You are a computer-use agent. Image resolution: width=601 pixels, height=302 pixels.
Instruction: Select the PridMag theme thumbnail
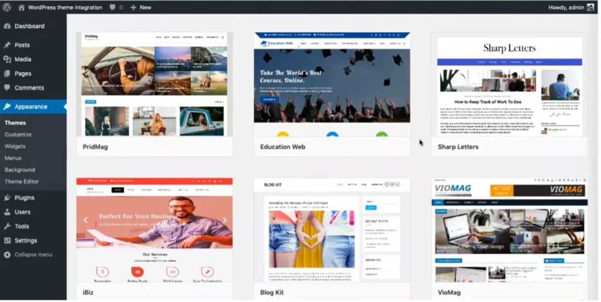154,84
